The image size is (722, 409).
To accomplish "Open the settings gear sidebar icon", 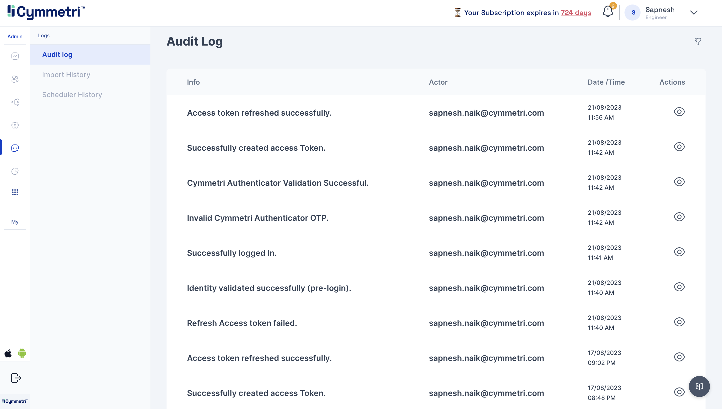I will click(x=15, y=125).
